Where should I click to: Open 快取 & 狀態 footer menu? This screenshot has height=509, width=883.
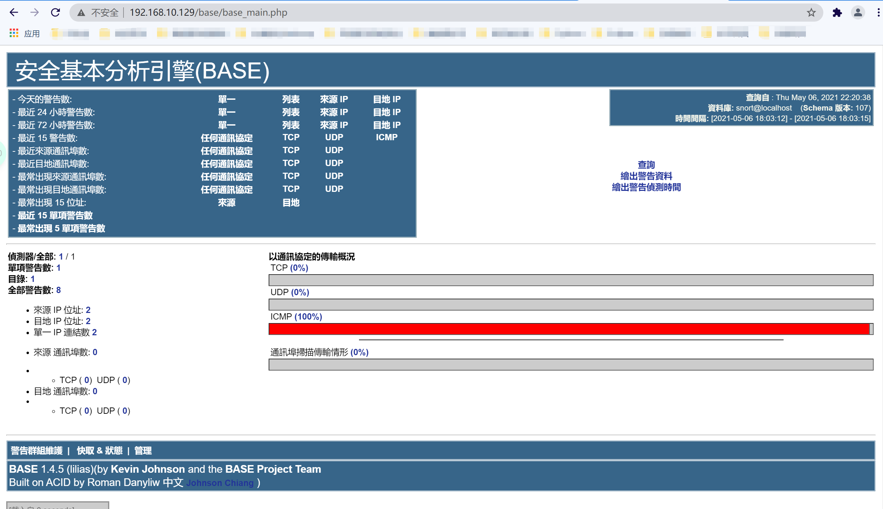100,451
